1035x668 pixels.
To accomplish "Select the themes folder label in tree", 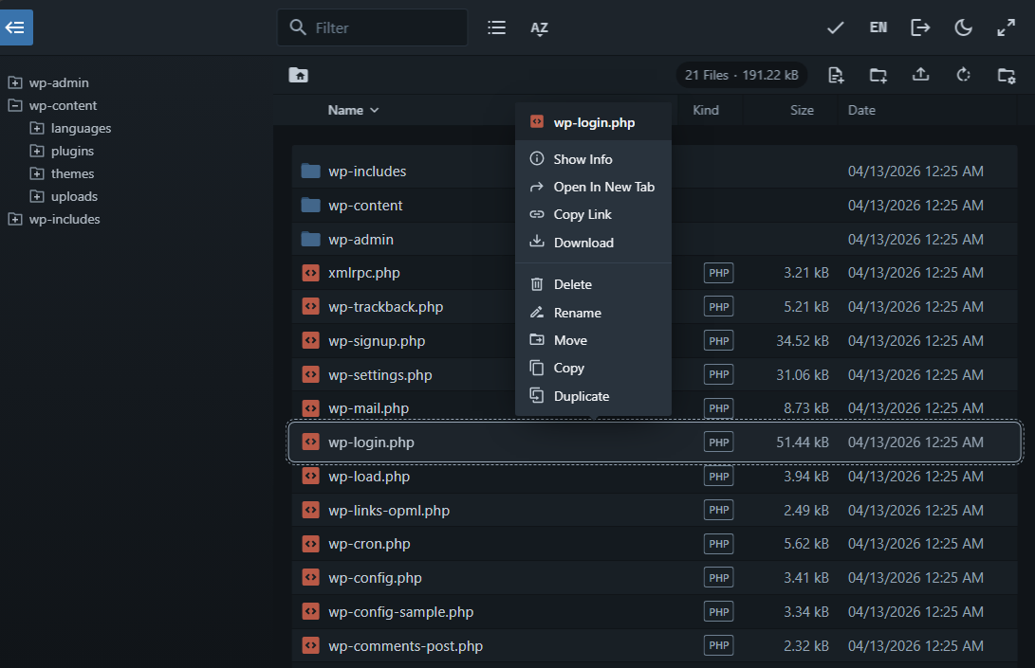I will pyautogui.click(x=73, y=173).
